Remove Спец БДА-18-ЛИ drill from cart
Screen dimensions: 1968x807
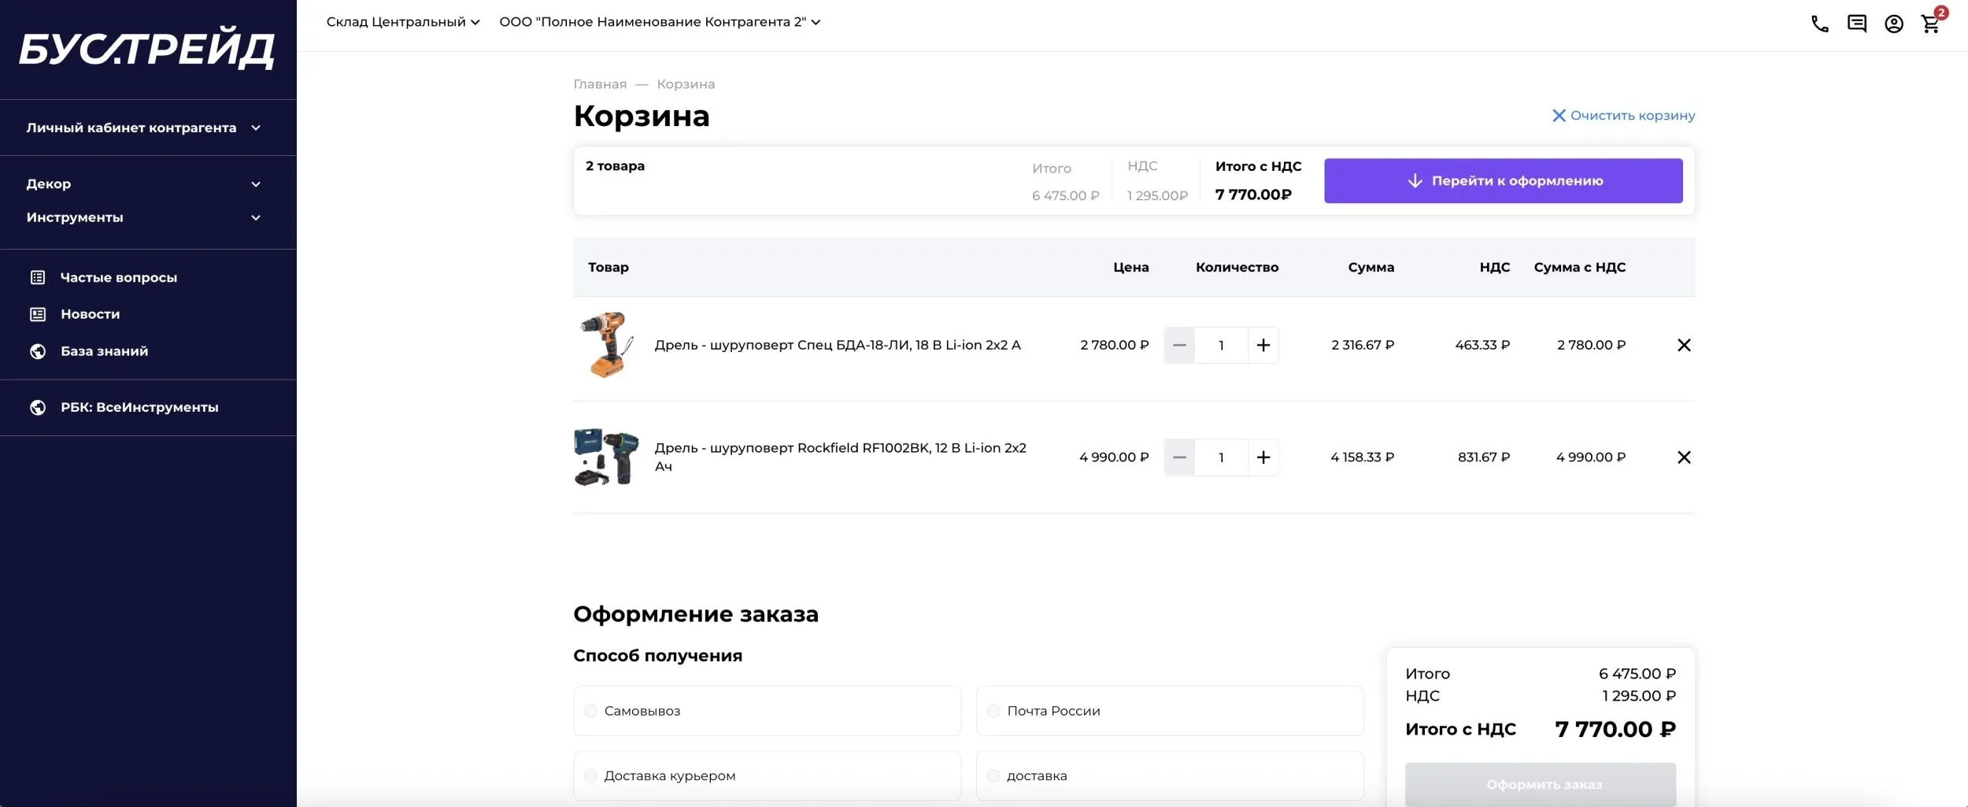point(1685,345)
